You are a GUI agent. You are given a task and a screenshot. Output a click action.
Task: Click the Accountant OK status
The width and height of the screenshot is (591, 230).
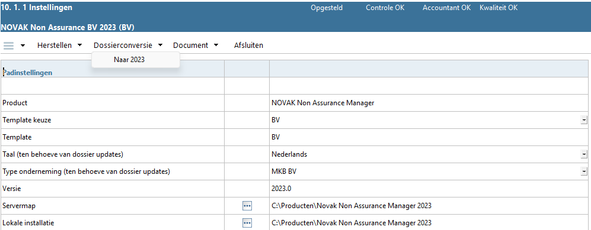pyautogui.click(x=446, y=8)
